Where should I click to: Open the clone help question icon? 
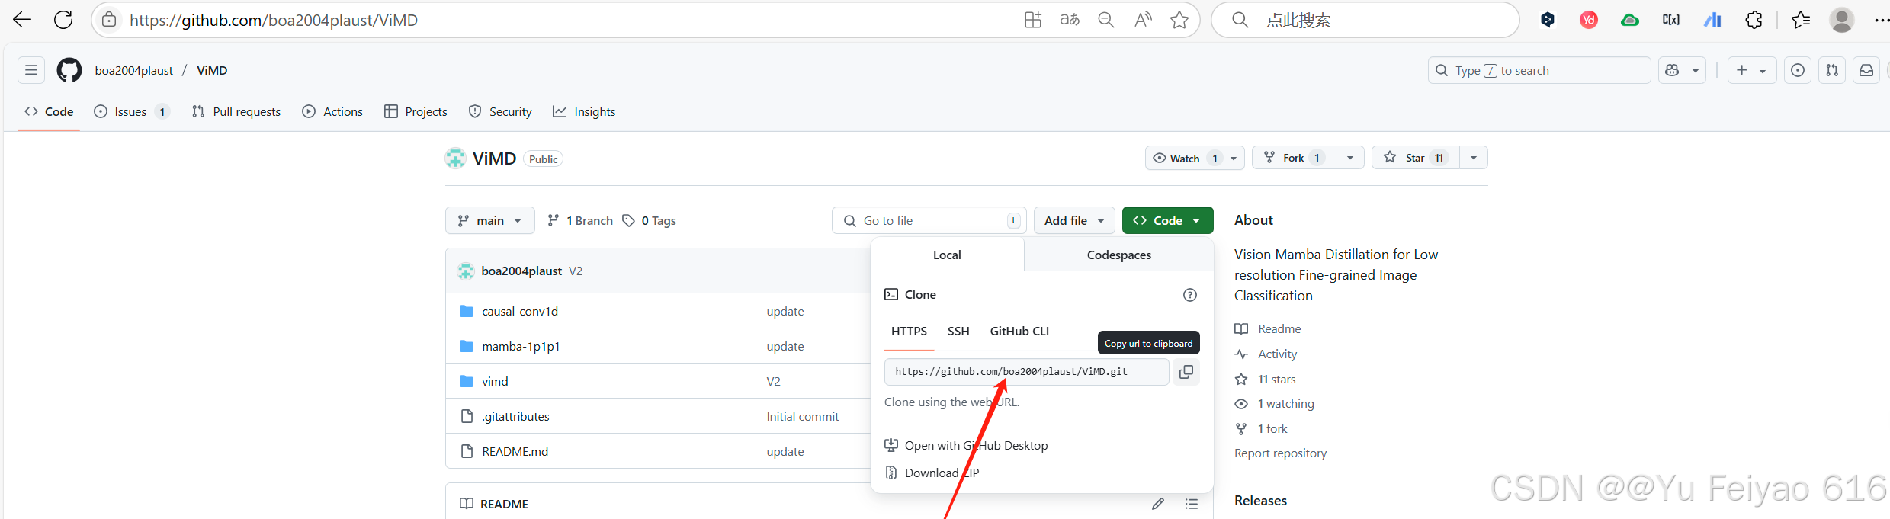pyautogui.click(x=1190, y=295)
